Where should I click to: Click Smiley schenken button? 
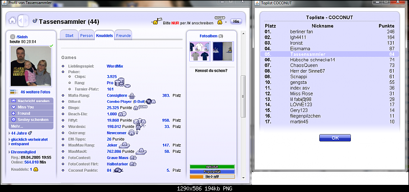[31, 120]
